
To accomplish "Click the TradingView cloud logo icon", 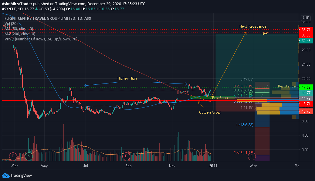I will [x=6, y=176].
